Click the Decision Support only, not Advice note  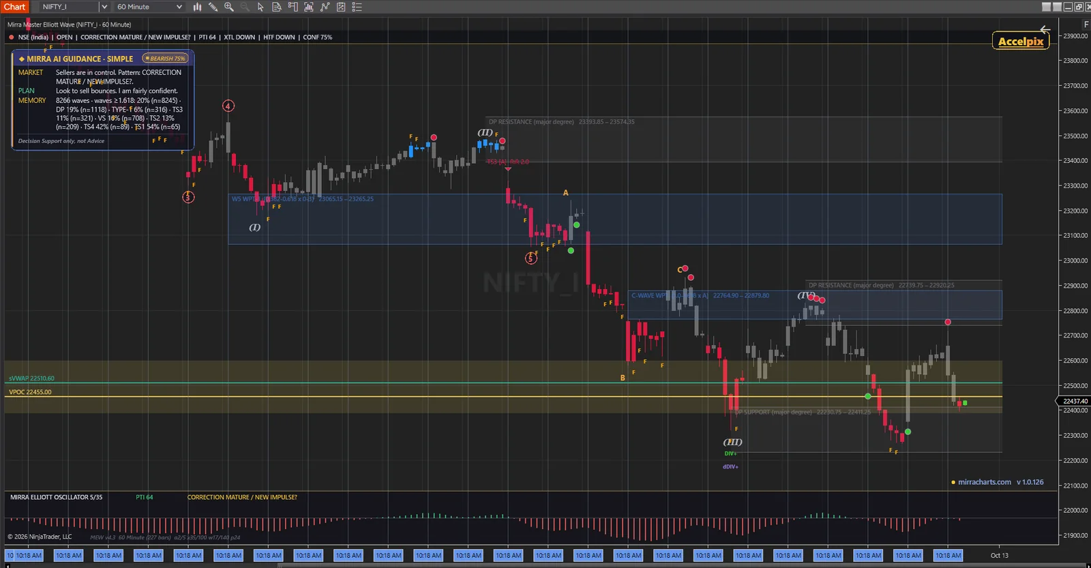click(61, 141)
